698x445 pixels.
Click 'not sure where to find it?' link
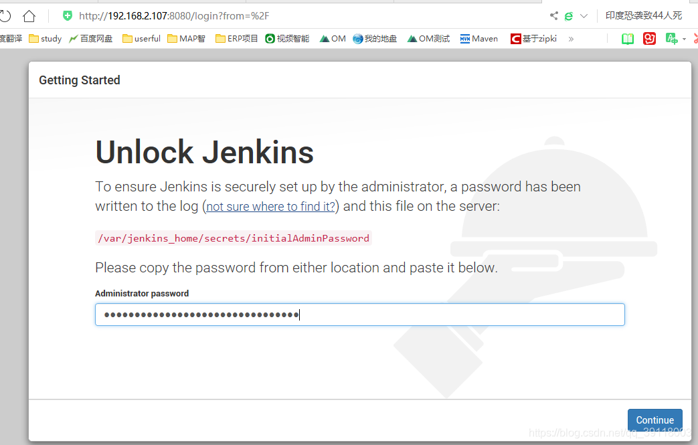[270, 207]
